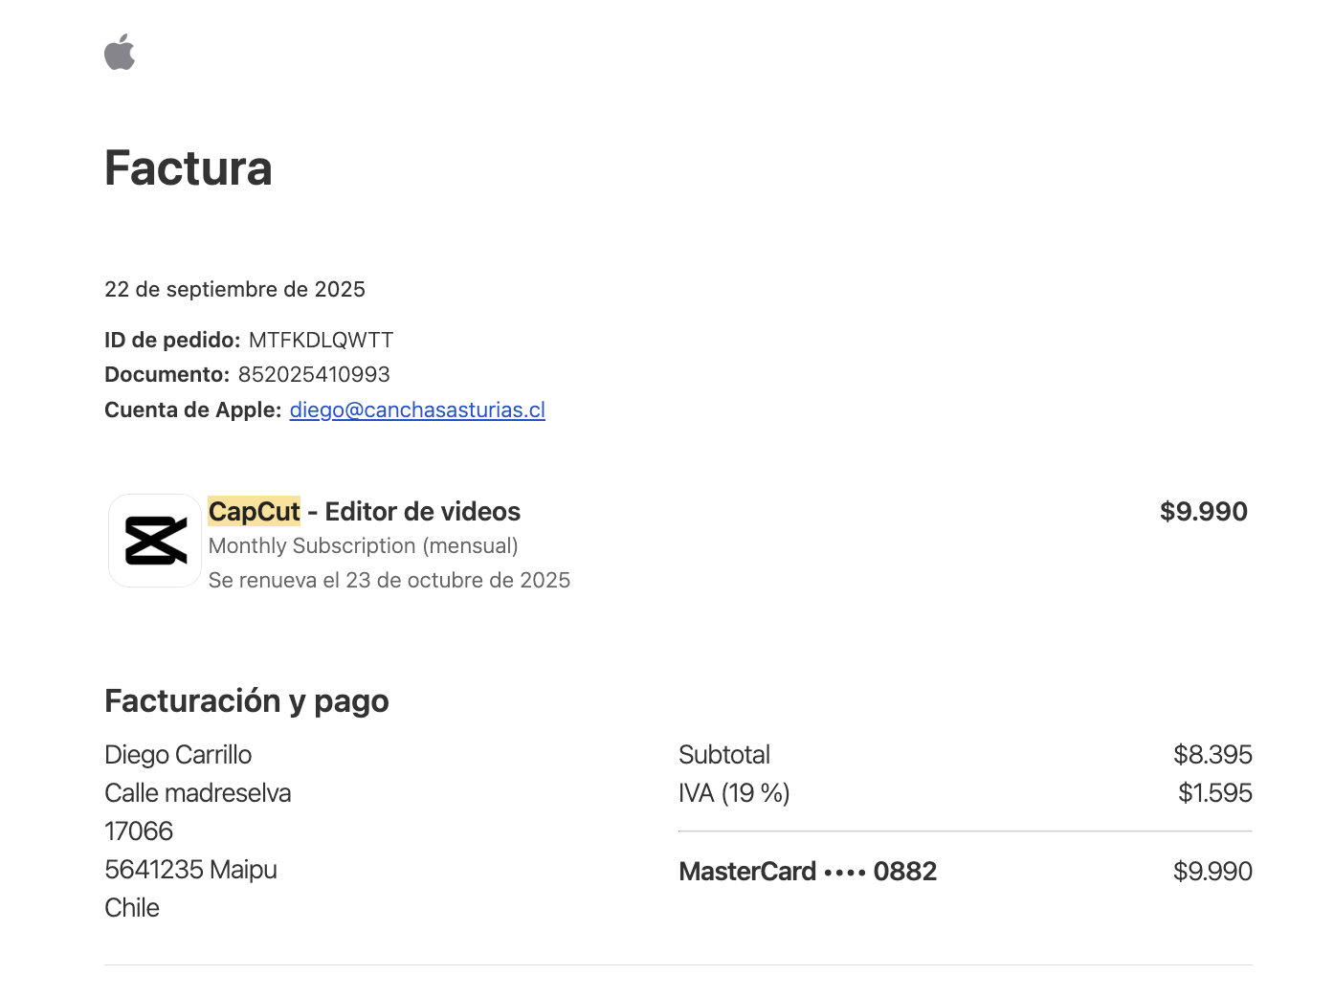
Task: Click the $9.990 item price in bold
Action: 1203,512
